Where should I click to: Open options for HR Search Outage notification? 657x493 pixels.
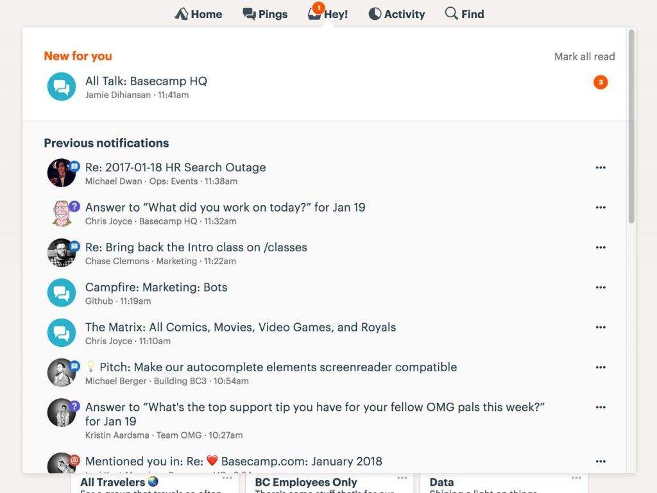click(601, 167)
